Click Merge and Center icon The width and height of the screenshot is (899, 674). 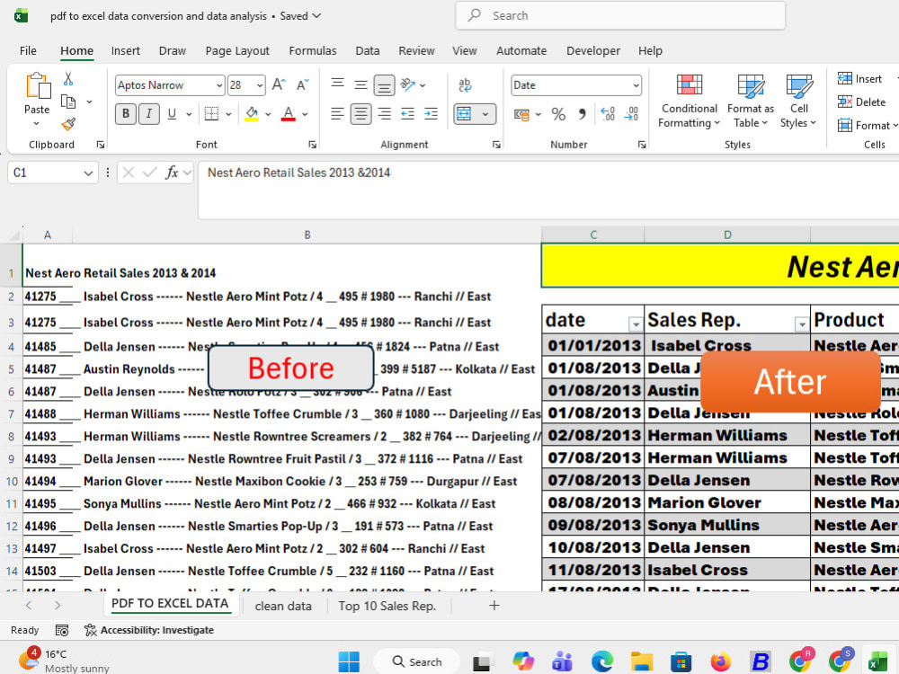coord(464,114)
